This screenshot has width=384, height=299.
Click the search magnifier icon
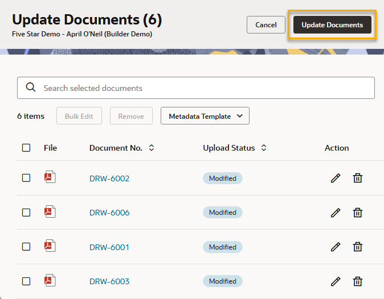coord(31,87)
